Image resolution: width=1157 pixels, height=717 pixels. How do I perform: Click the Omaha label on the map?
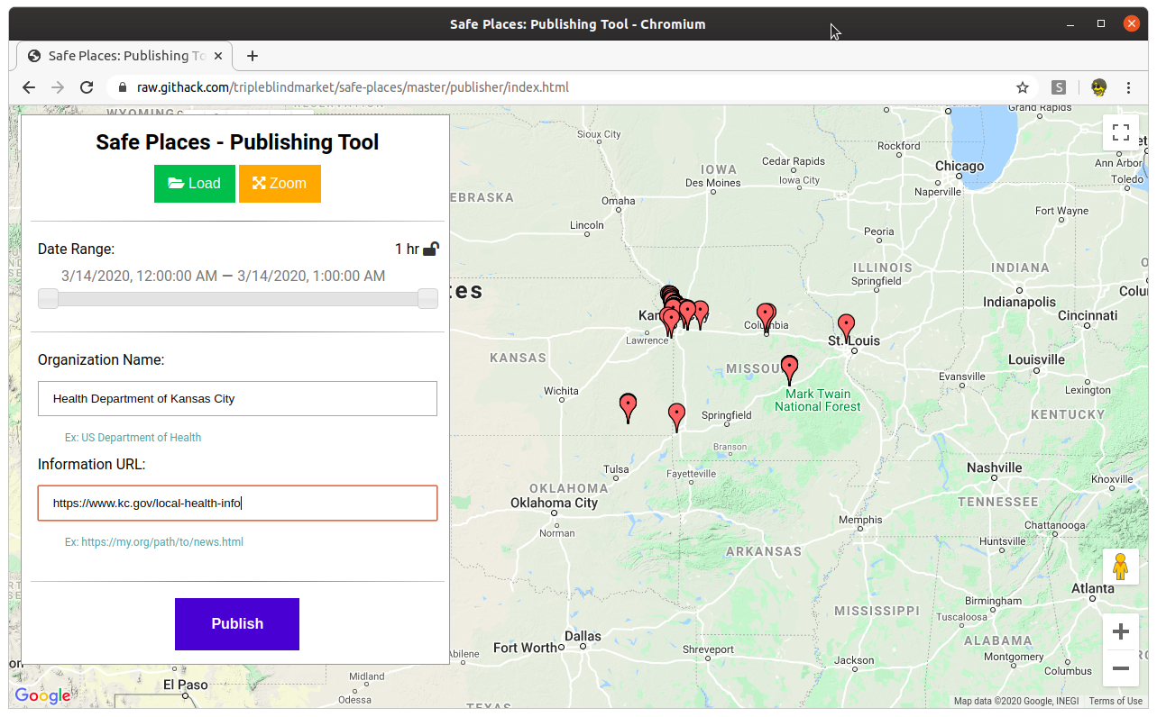[x=619, y=201]
